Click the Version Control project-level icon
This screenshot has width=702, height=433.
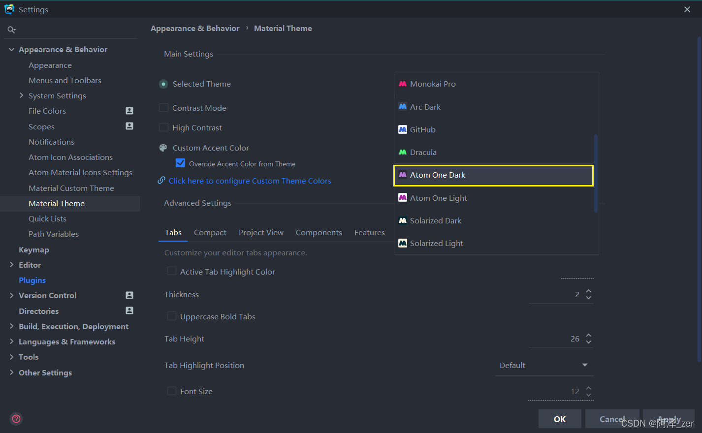[x=129, y=295]
